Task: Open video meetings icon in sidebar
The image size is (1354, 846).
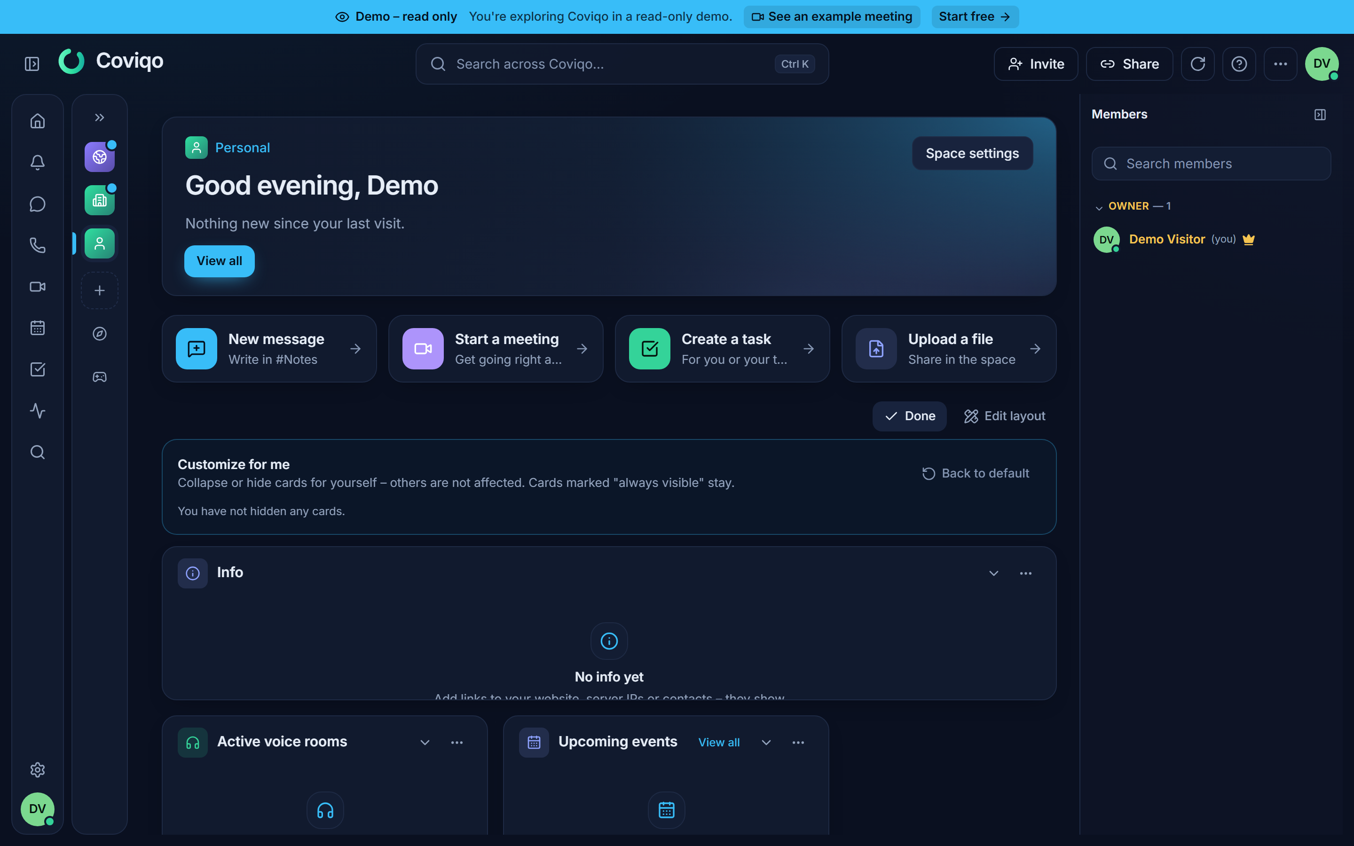Action: click(x=38, y=287)
